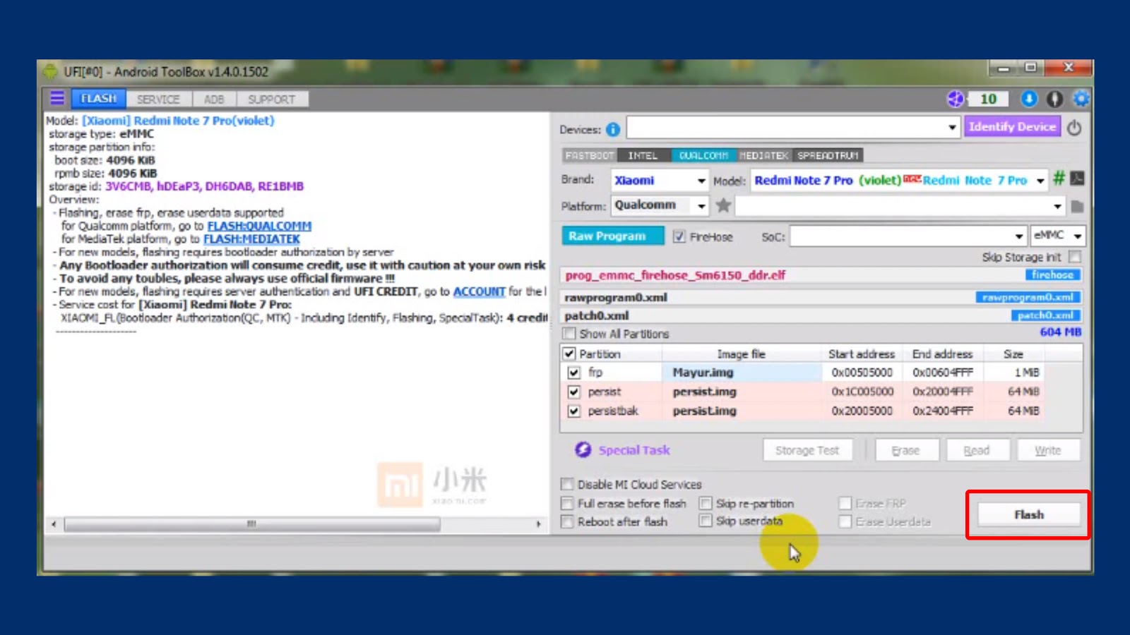Open the SUPPORT tab
1130x635 pixels.
[x=271, y=99]
